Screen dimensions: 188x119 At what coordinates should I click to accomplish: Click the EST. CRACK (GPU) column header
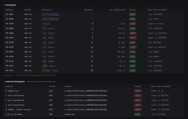click(x=118, y=10)
